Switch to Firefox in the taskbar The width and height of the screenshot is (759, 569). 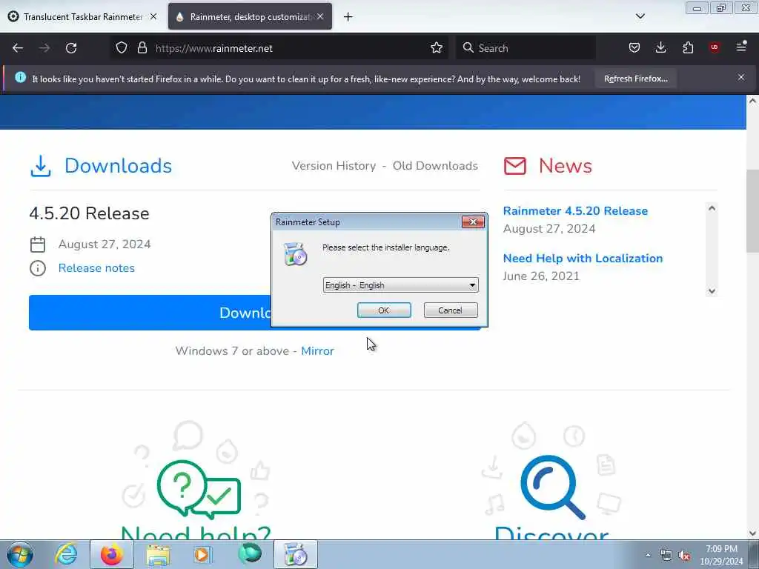tap(113, 554)
